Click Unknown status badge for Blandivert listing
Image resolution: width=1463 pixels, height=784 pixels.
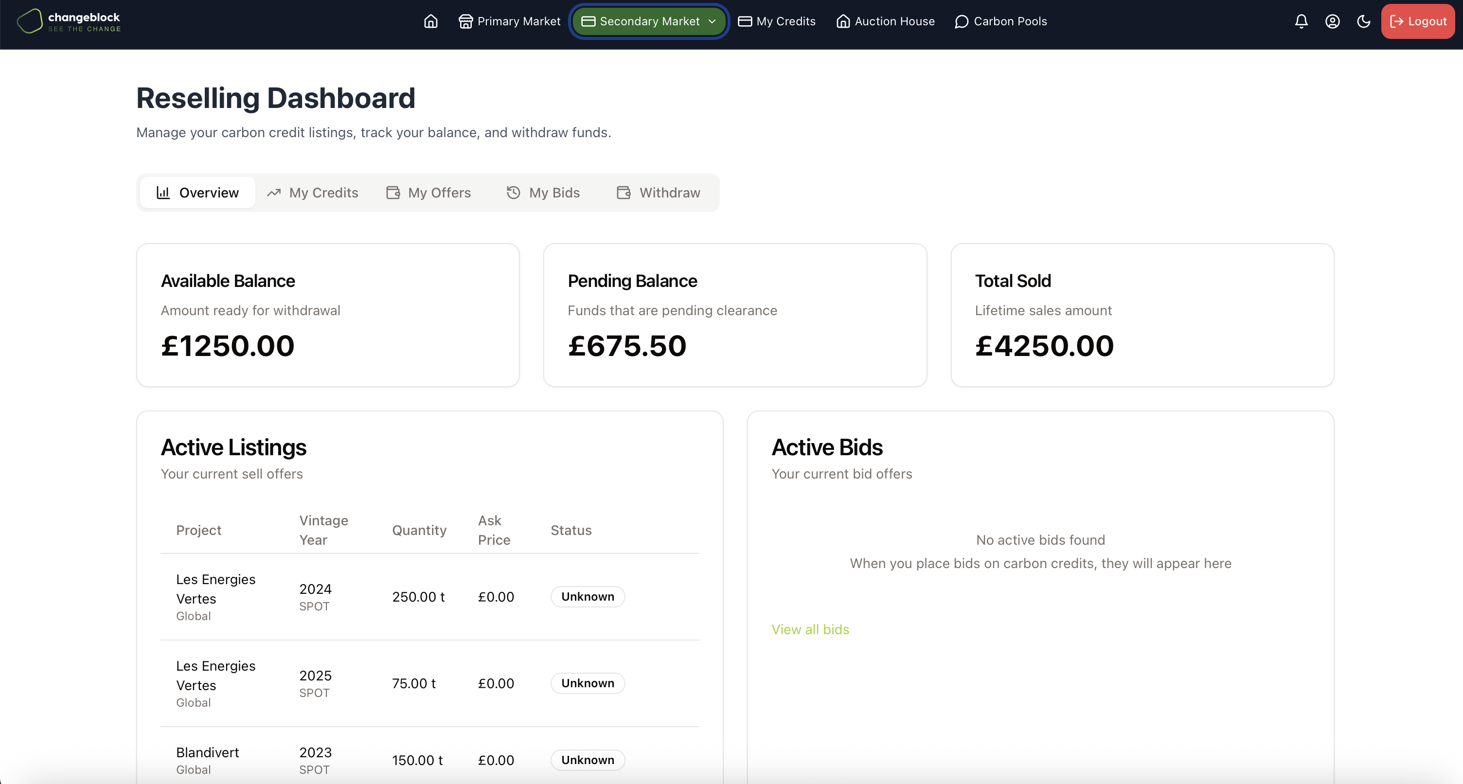(588, 760)
